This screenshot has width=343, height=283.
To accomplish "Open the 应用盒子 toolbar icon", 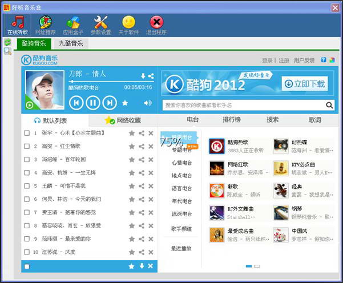I will [x=73, y=25].
